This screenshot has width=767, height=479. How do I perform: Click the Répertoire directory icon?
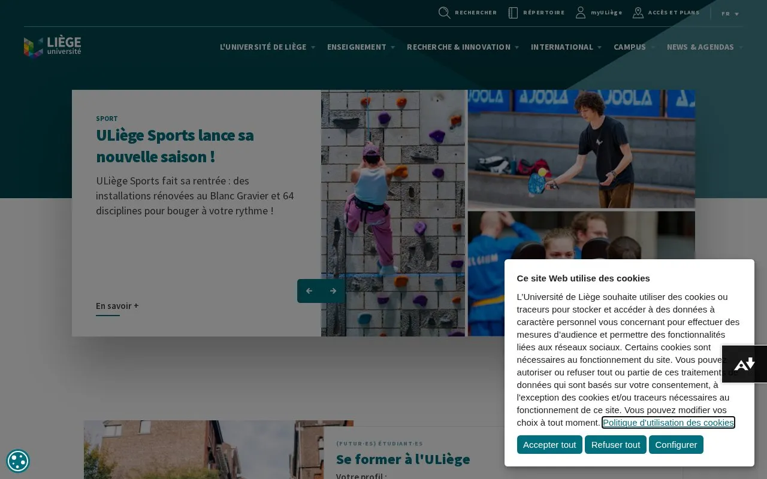point(513,13)
